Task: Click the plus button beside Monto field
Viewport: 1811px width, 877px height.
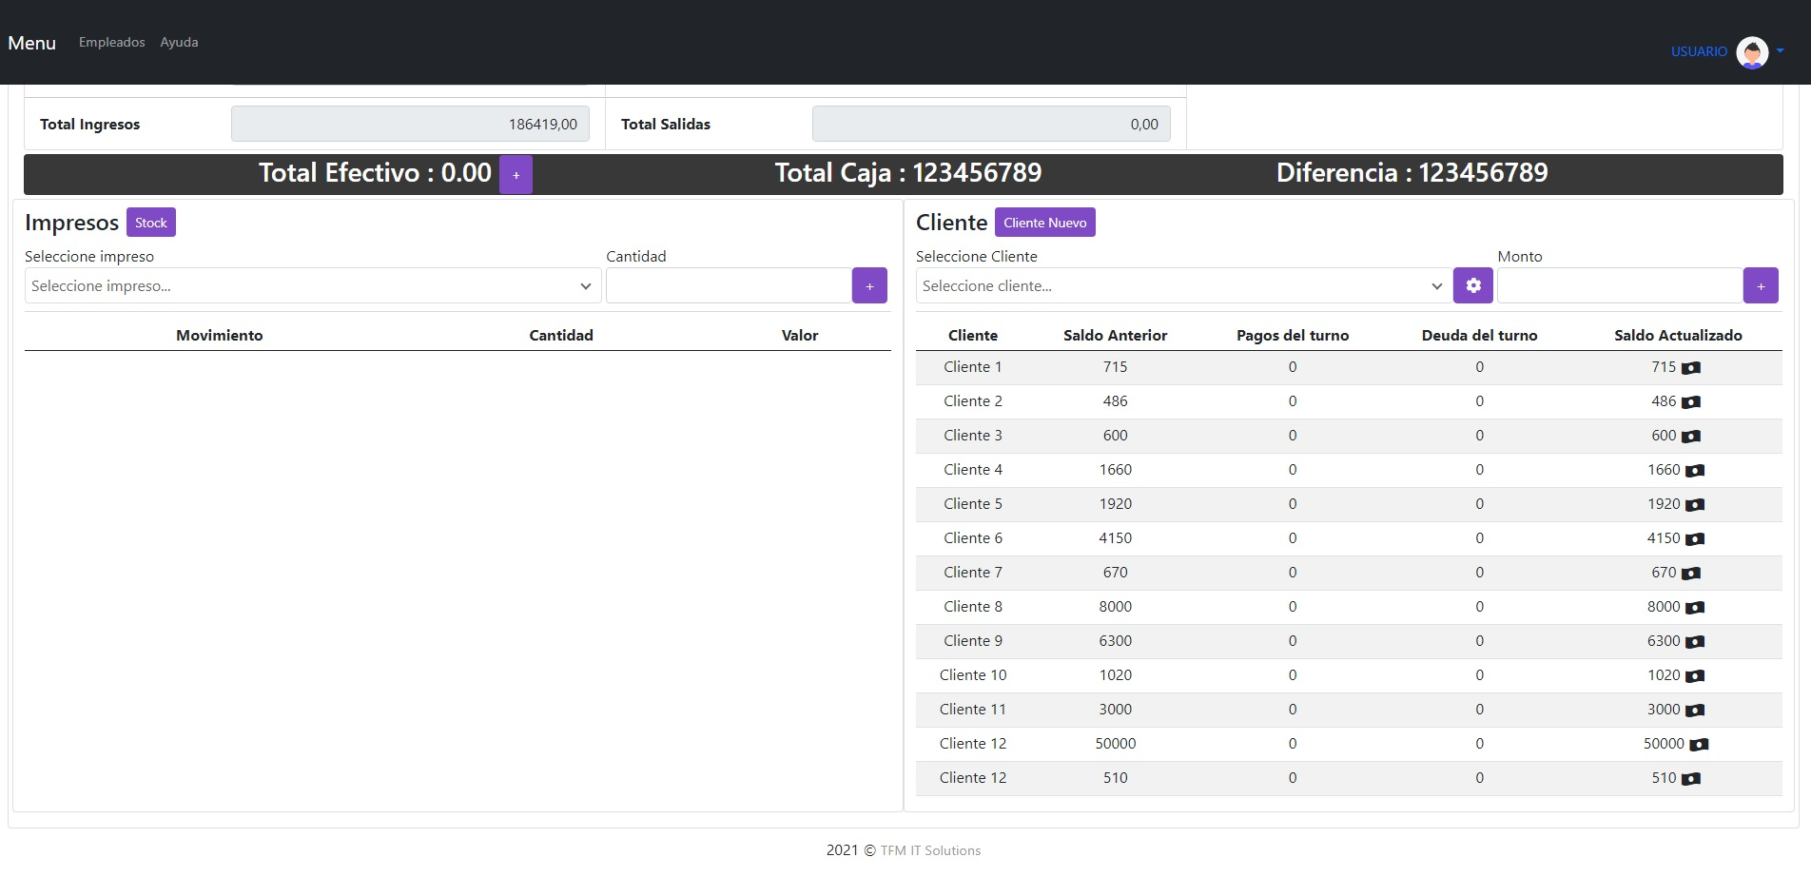Action: (1760, 286)
